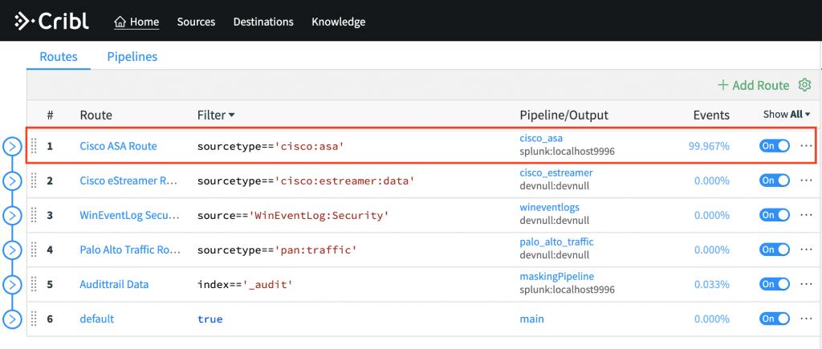Open the Show All dropdown
This screenshot has width=822, height=349.
click(787, 115)
